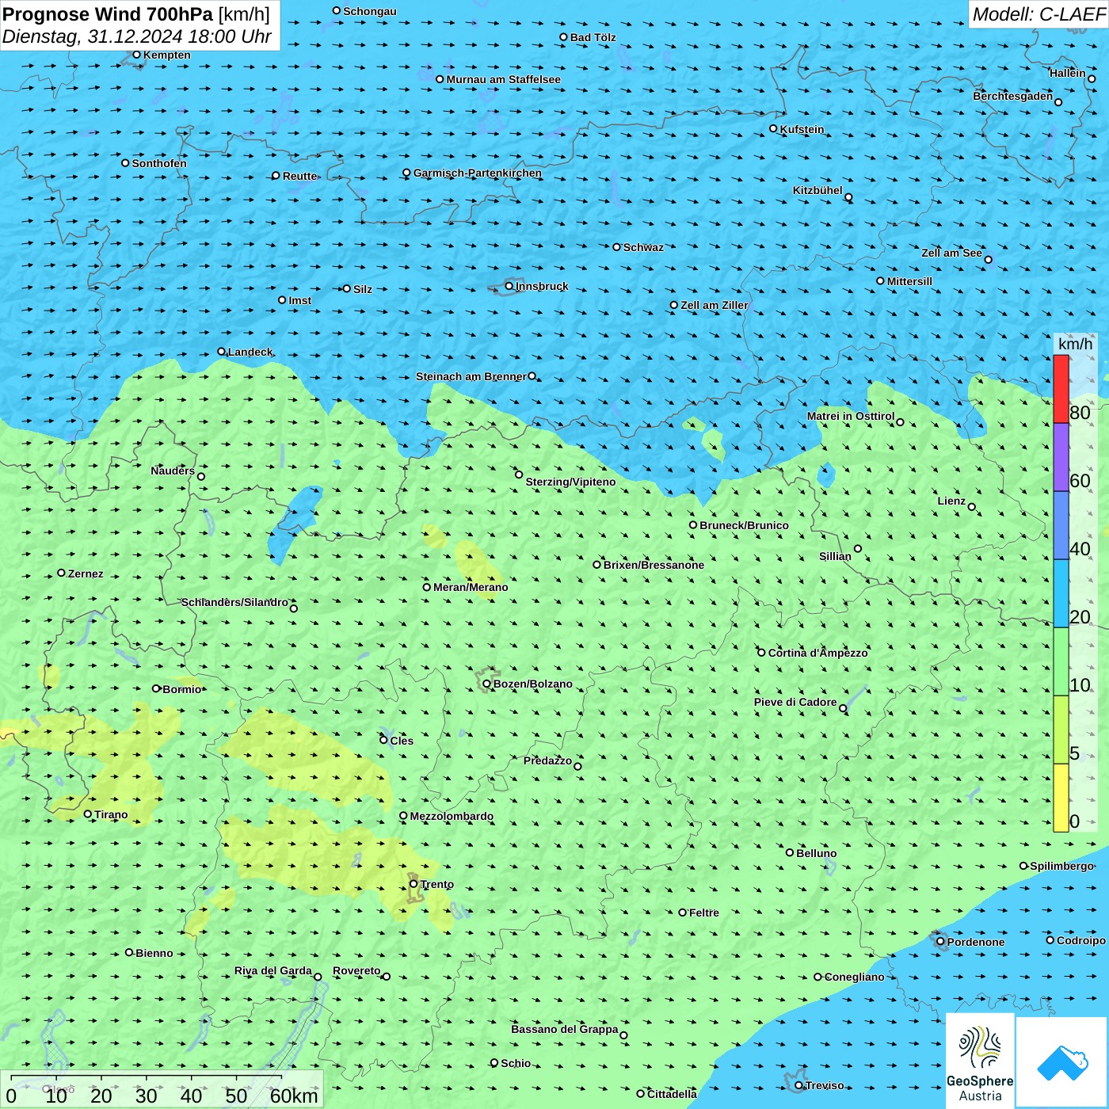Click the Cortina d'Ampezzo marker
Screen dimensions: 1109x1109
tap(761, 653)
